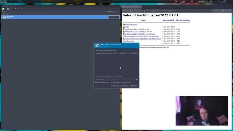233x131 pixels.
Task: Click the browser menu icon at toolbar end
Action: 230,11
